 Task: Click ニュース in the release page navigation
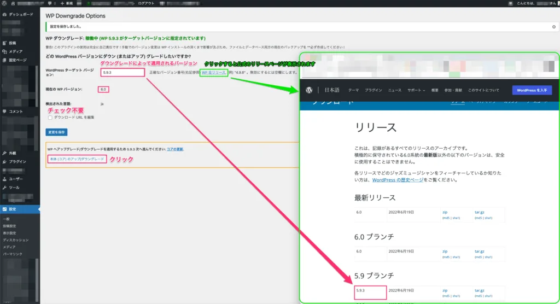click(395, 90)
